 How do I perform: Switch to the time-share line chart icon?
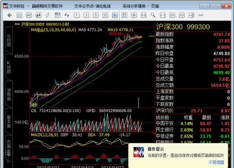29,15
